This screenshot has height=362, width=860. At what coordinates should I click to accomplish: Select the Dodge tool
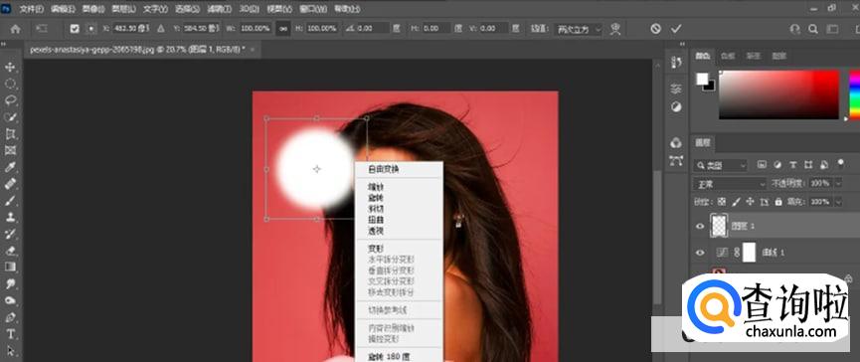pos(10,300)
